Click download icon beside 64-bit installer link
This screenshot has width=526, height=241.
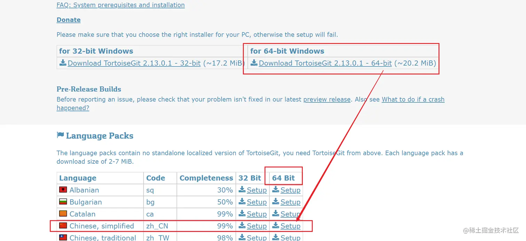point(254,63)
